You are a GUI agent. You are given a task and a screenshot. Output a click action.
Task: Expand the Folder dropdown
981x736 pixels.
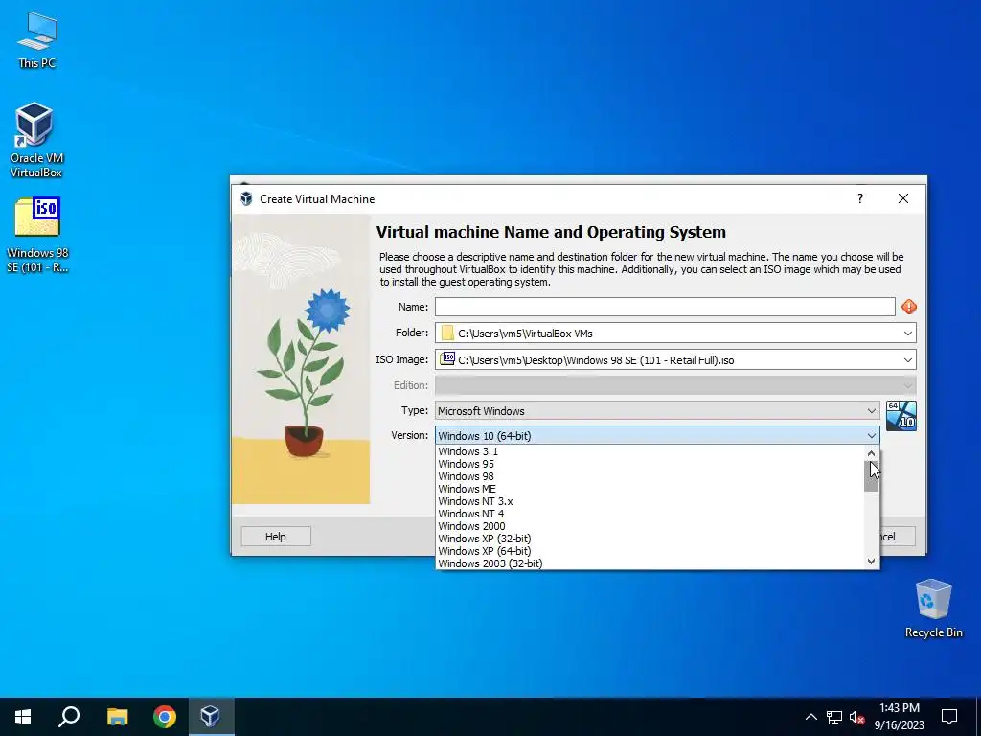[908, 333]
